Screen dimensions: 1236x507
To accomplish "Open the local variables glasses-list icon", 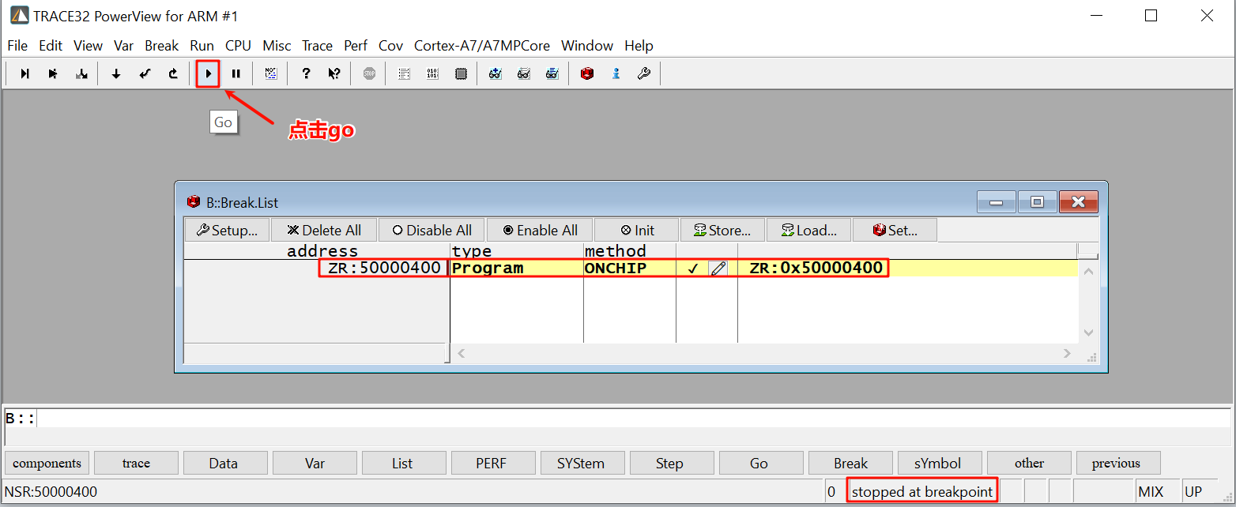I will pos(552,73).
